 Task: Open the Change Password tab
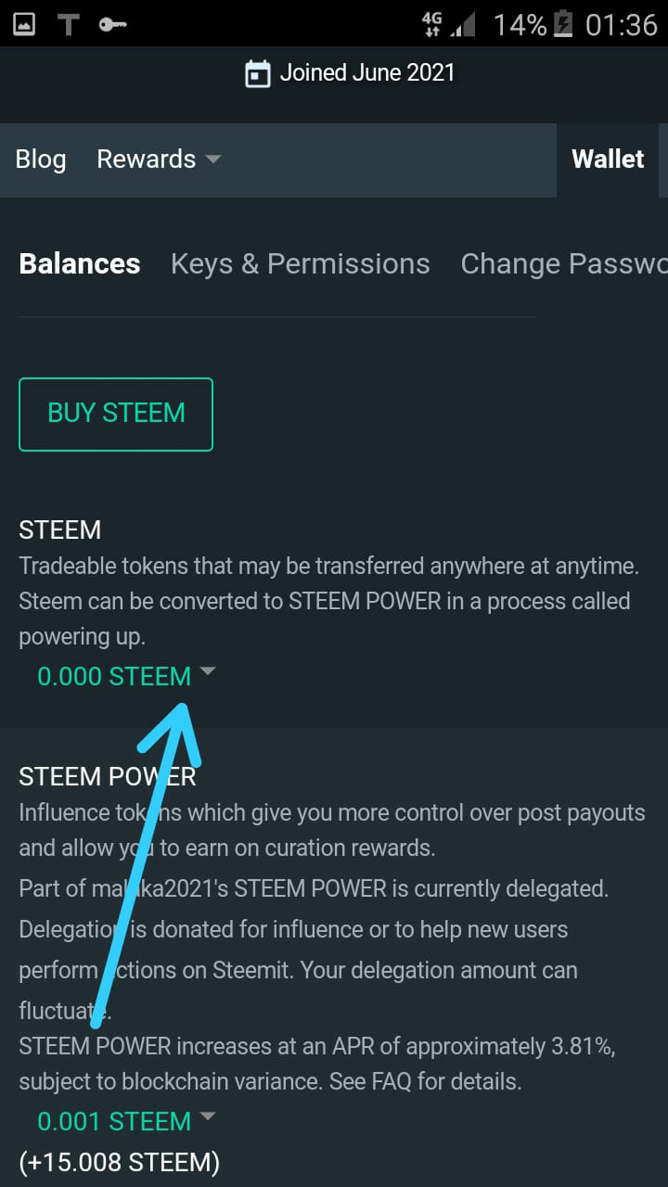pyautogui.click(x=564, y=263)
